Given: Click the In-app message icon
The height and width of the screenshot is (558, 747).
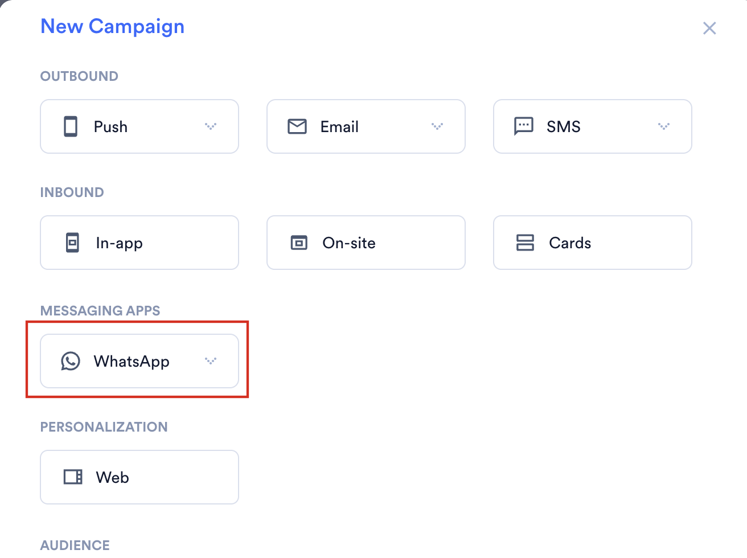Looking at the screenshot, I should (x=72, y=243).
